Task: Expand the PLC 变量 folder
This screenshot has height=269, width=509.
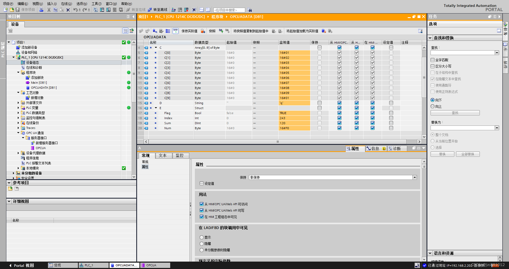Action: 18,108
